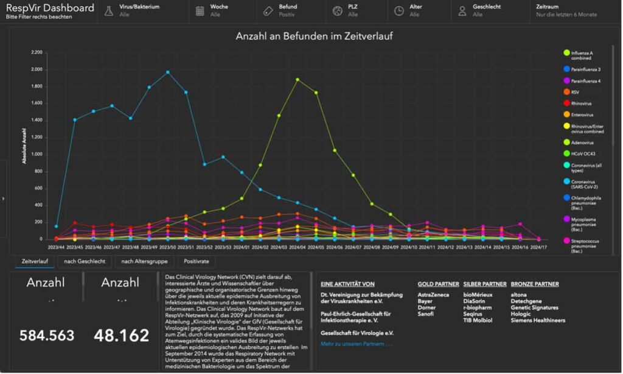
Task: Toggle HCoV OC43 legend series
Action: tap(579, 153)
